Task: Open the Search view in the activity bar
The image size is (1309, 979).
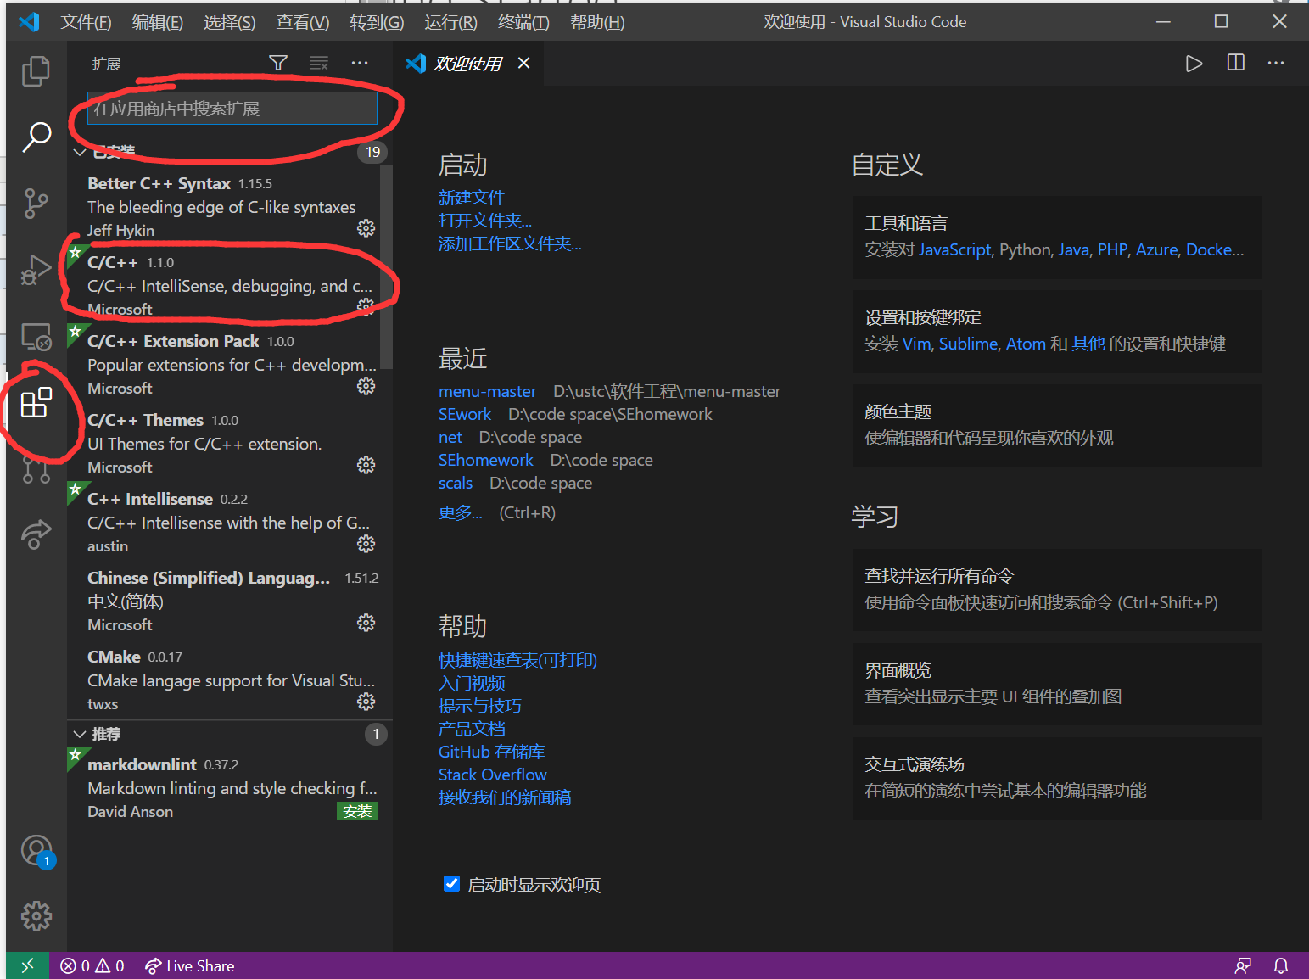Action: 36,137
